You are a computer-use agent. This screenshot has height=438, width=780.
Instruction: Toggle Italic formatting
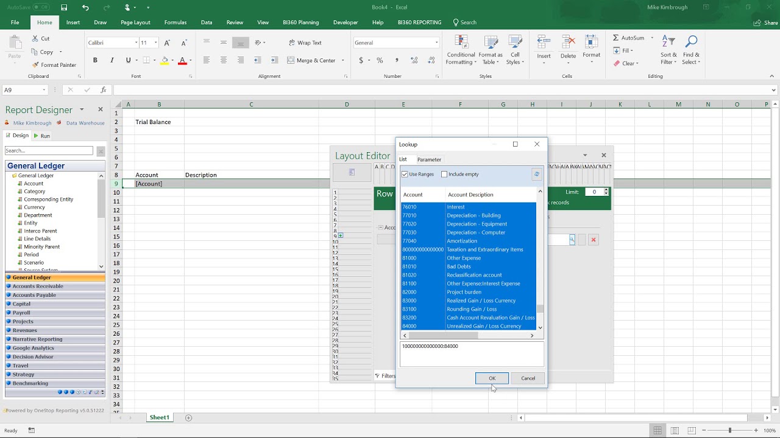click(112, 60)
